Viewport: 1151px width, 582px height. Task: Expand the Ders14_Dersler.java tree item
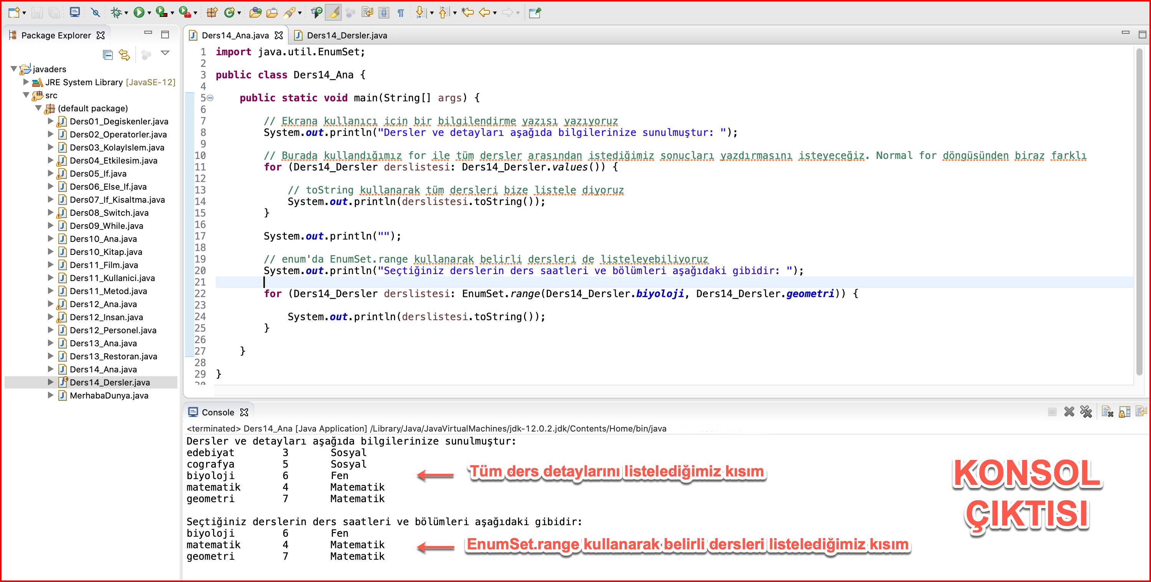click(x=51, y=382)
